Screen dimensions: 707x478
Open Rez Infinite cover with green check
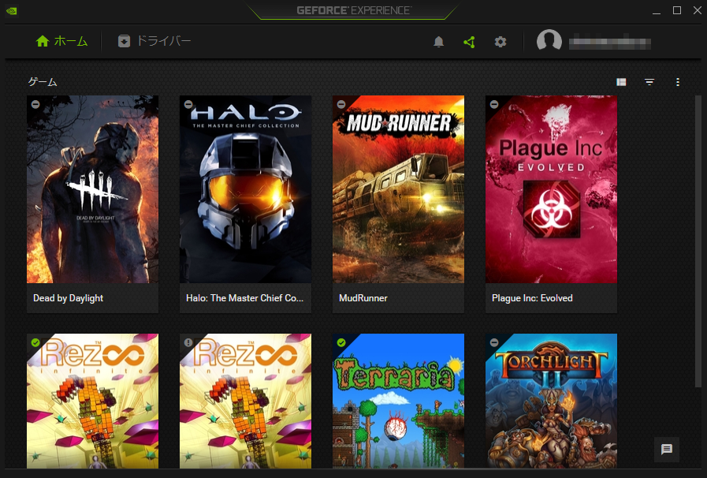pyautogui.click(x=92, y=401)
